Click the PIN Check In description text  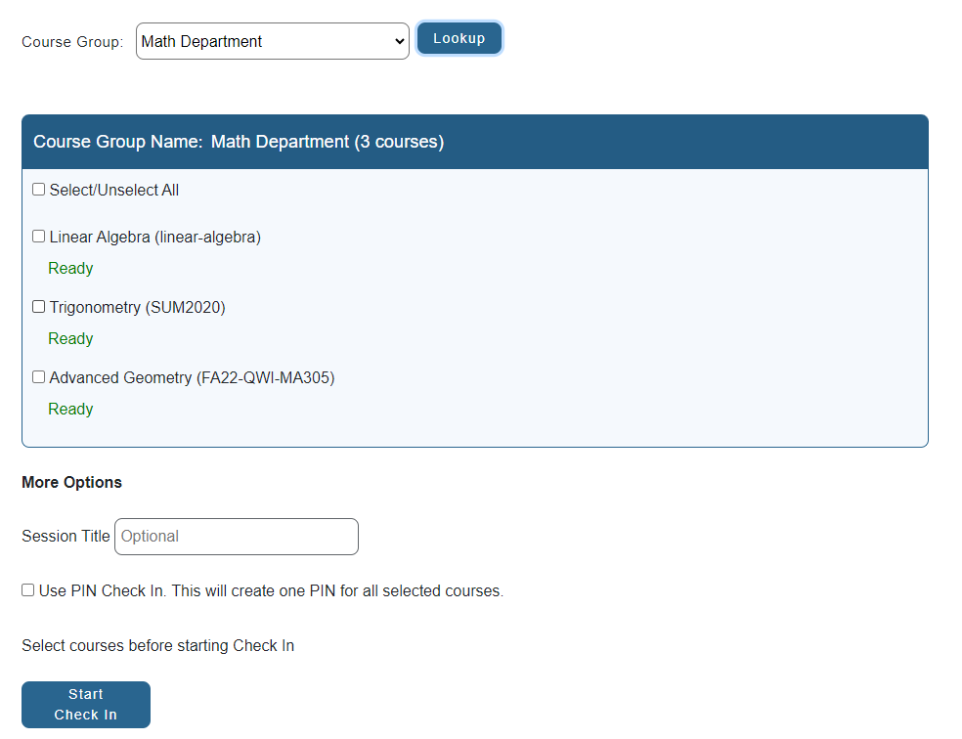pyautogui.click(x=271, y=591)
